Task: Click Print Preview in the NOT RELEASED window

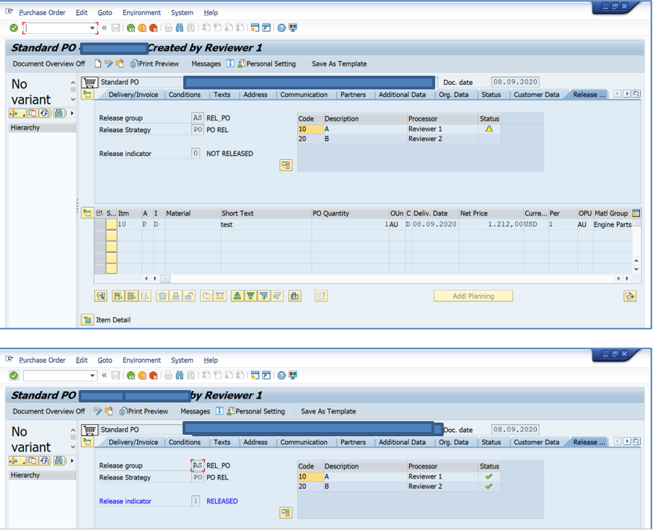Action: (154, 63)
